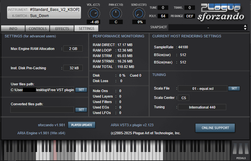The width and height of the screenshot is (251, 161).
Task: Click SET beside User files path
Action: (x=81, y=90)
